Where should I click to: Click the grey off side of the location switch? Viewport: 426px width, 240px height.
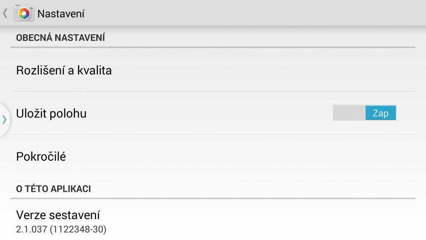349,113
